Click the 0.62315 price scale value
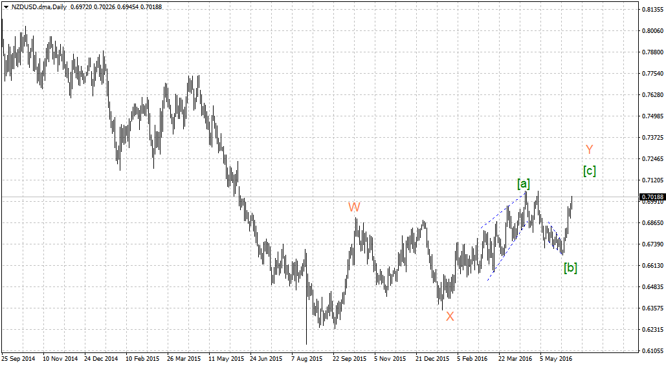The width and height of the screenshot is (666, 366). 653,330
